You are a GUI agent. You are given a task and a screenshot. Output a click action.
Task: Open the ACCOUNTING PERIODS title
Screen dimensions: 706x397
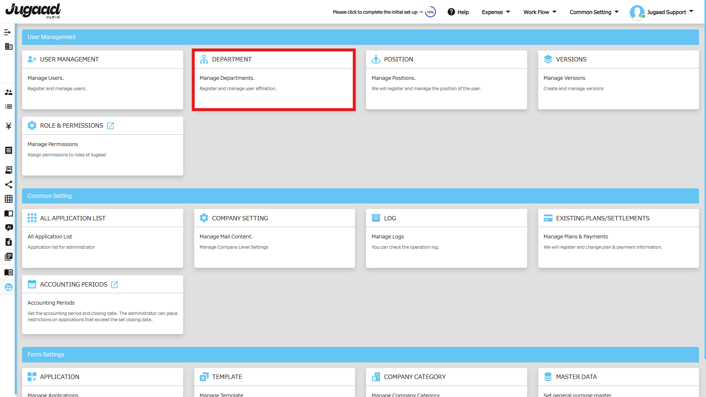point(74,284)
